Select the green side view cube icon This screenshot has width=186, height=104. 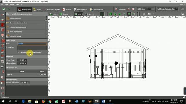pyautogui.click(x=120, y=14)
